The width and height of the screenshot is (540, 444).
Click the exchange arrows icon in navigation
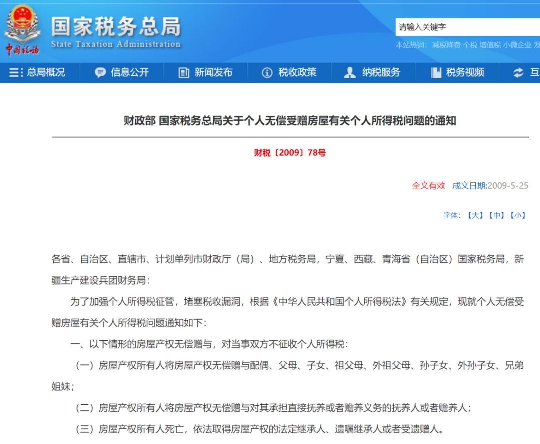(x=518, y=72)
